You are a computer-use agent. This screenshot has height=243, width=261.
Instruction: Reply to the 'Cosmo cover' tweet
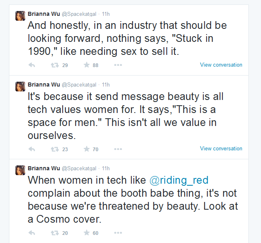pyautogui.click(x=32, y=233)
